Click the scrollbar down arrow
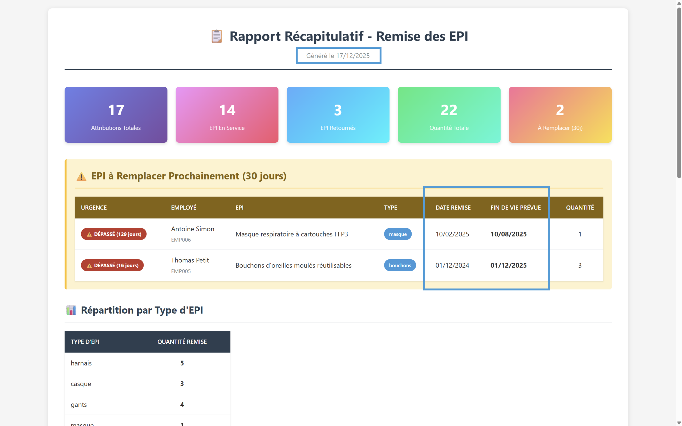The image size is (682, 426). pos(679,423)
